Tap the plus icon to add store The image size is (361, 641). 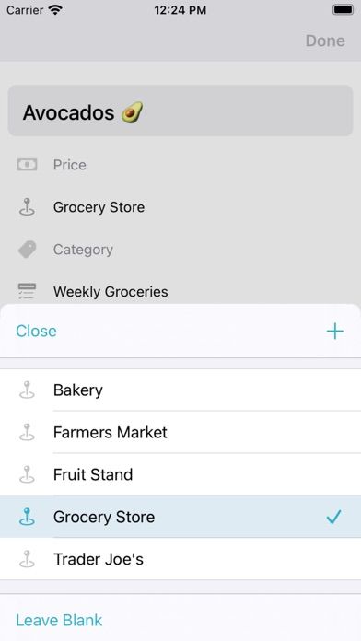335,332
